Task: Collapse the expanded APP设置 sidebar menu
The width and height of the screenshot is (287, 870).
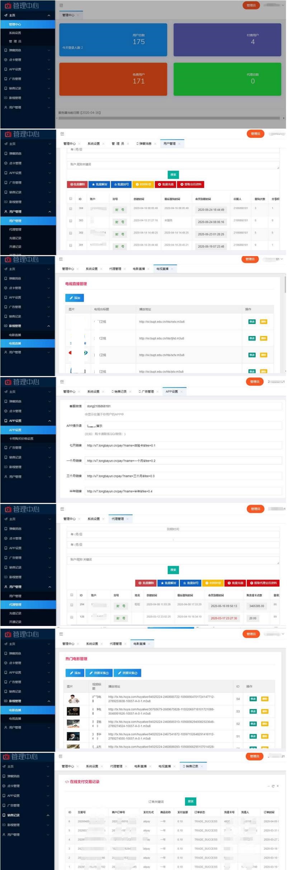Action: tap(49, 421)
